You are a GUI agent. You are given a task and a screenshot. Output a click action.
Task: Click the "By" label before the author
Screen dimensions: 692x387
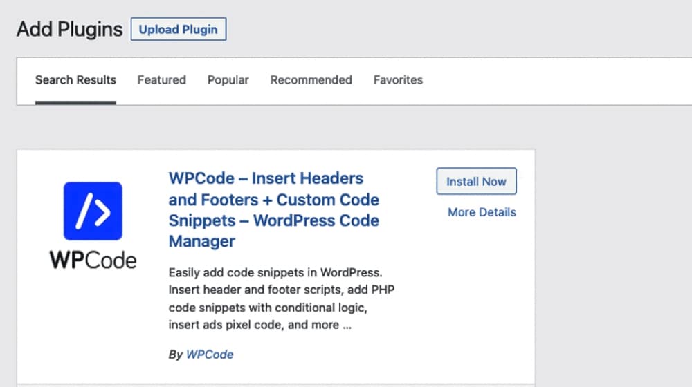click(175, 355)
